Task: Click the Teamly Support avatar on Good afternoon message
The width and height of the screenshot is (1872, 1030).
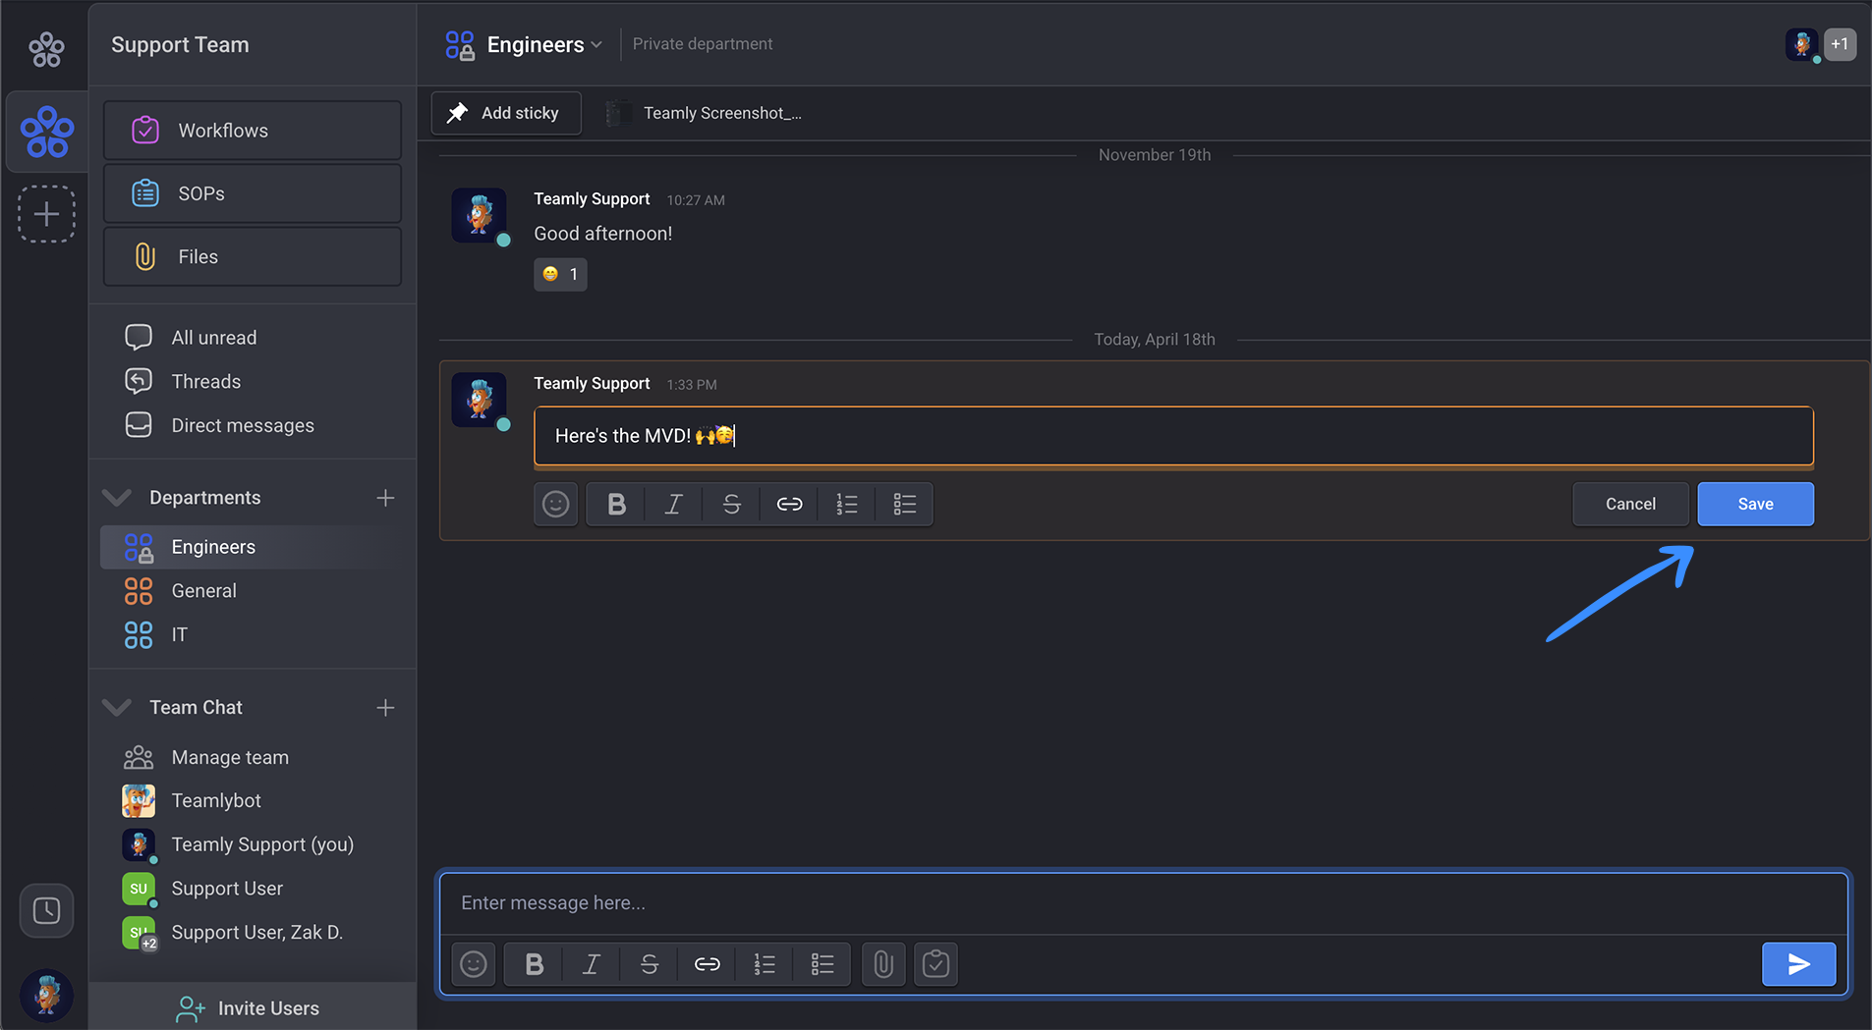Action: pos(479,215)
